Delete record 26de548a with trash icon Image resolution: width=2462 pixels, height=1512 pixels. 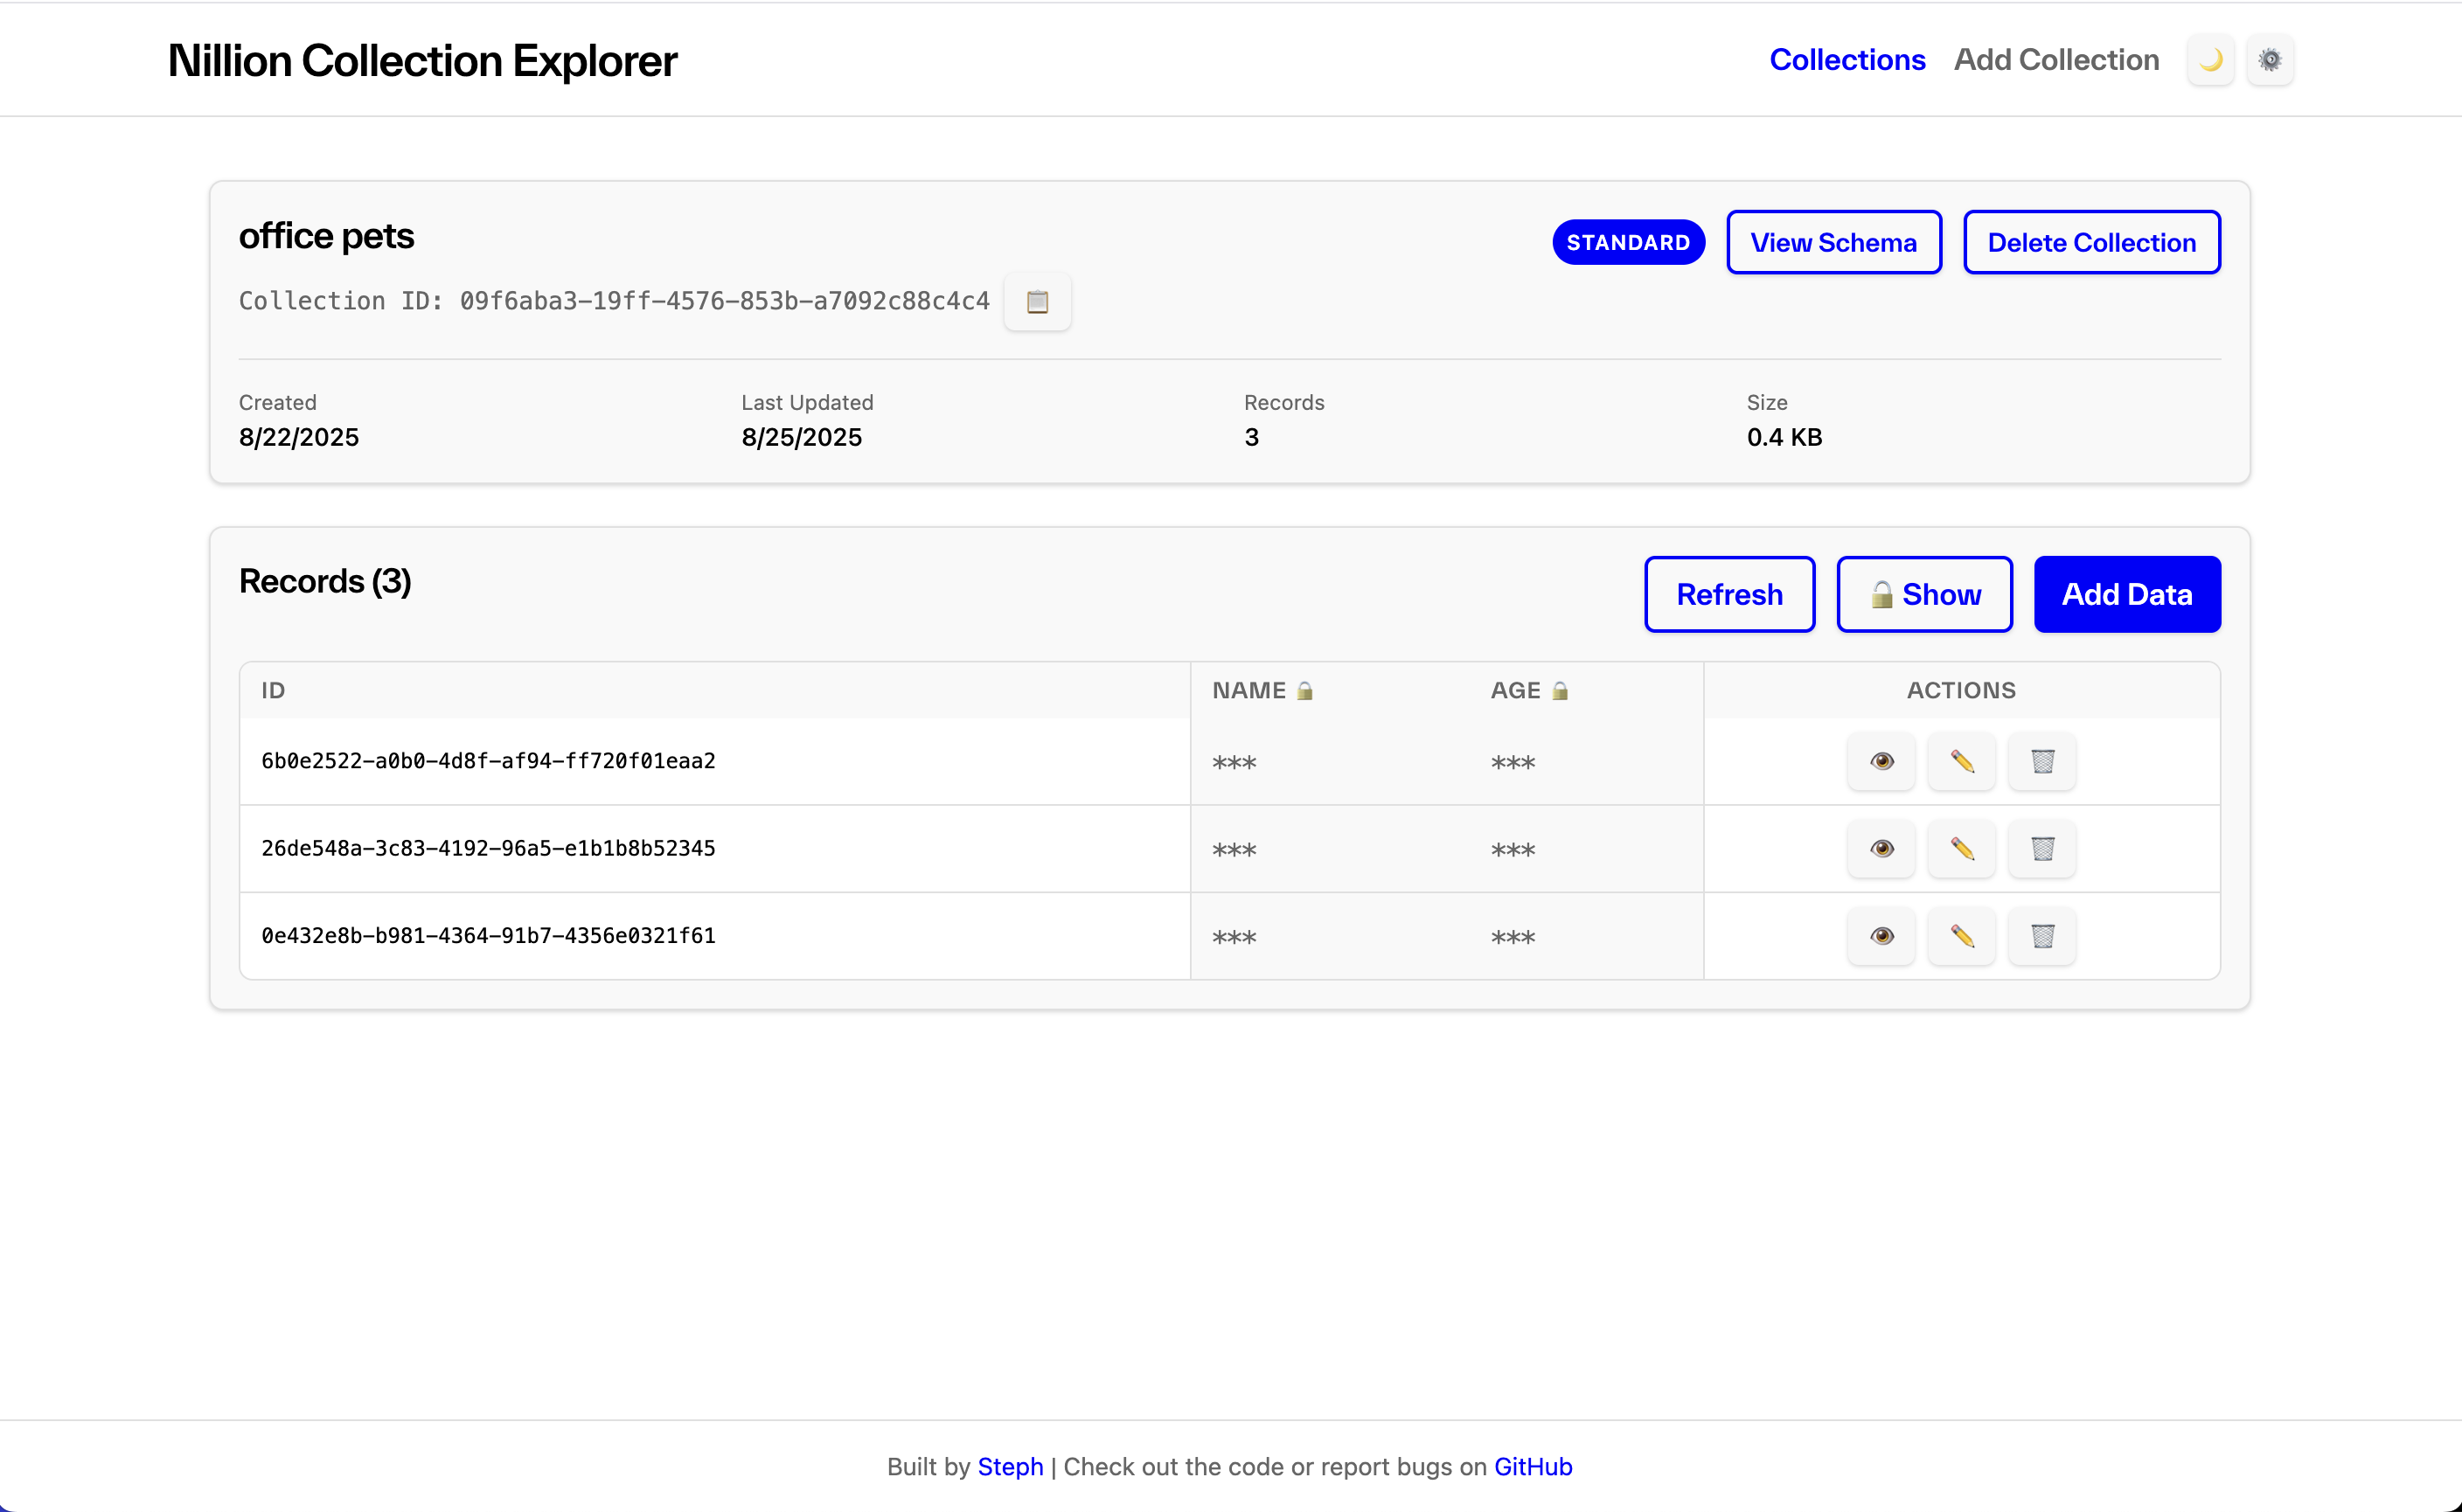pyautogui.click(x=2041, y=848)
